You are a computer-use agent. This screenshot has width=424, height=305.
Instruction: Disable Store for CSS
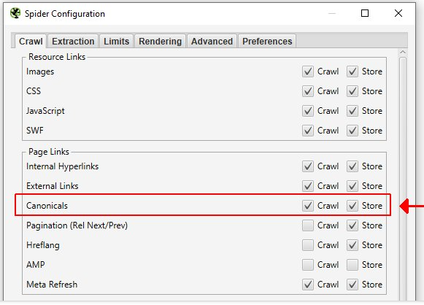[352, 91]
